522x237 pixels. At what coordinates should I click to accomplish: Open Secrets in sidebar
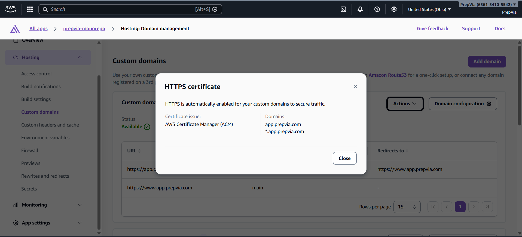coord(29,189)
